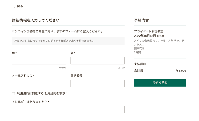The width and height of the screenshot is (199, 121).
Task: Click the メールアドレス field label
Action: (x=22, y=76)
